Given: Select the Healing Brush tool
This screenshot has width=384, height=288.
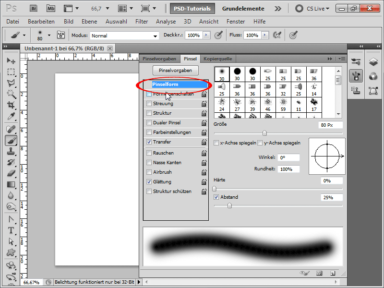Looking at the screenshot, I should pyautogui.click(x=11, y=129).
